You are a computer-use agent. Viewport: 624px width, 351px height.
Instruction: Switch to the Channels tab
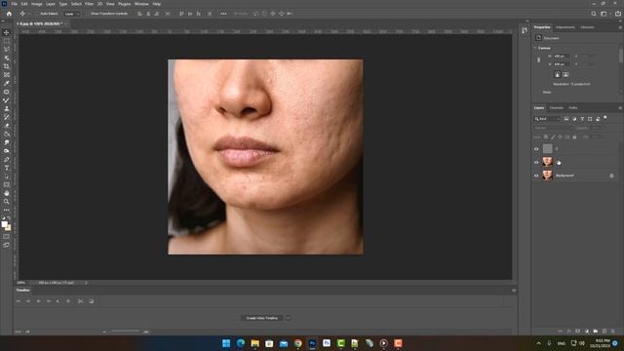[557, 108]
